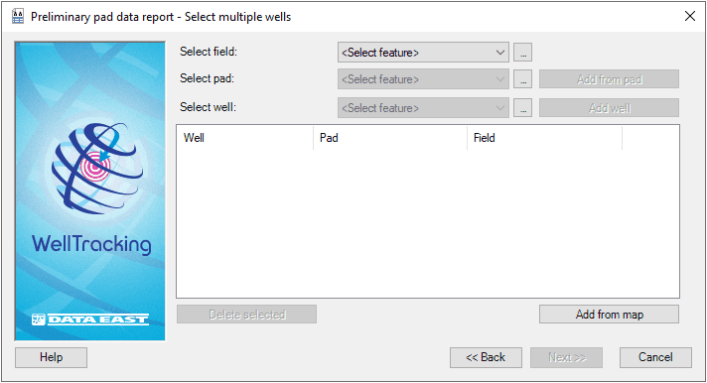707x383 pixels.
Task: Click the dialog title bar app icon
Action: coord(18,17)
